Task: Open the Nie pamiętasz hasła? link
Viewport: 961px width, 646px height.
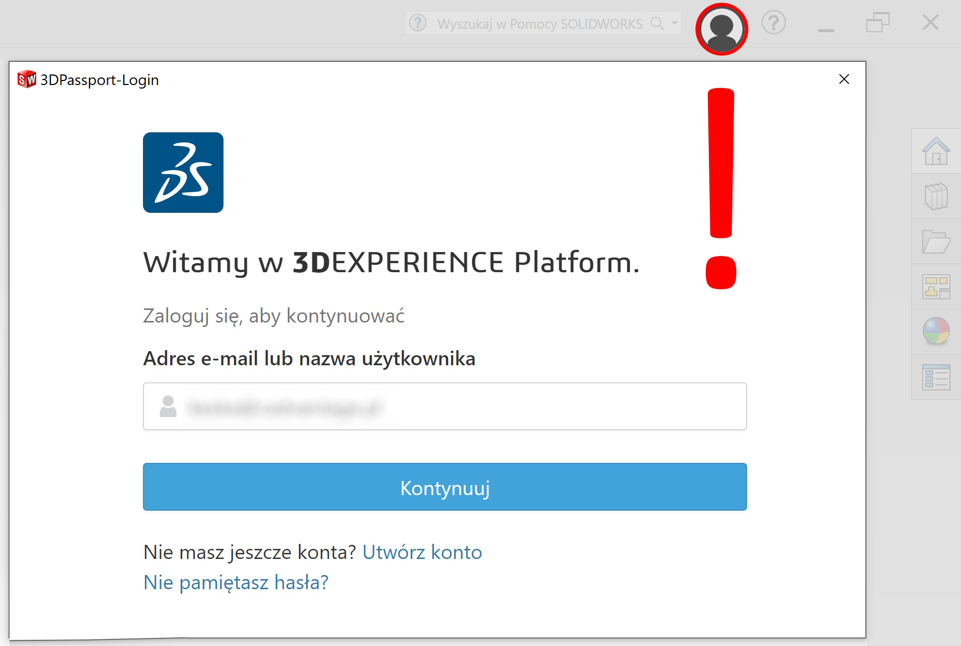Action: point(236,583)
